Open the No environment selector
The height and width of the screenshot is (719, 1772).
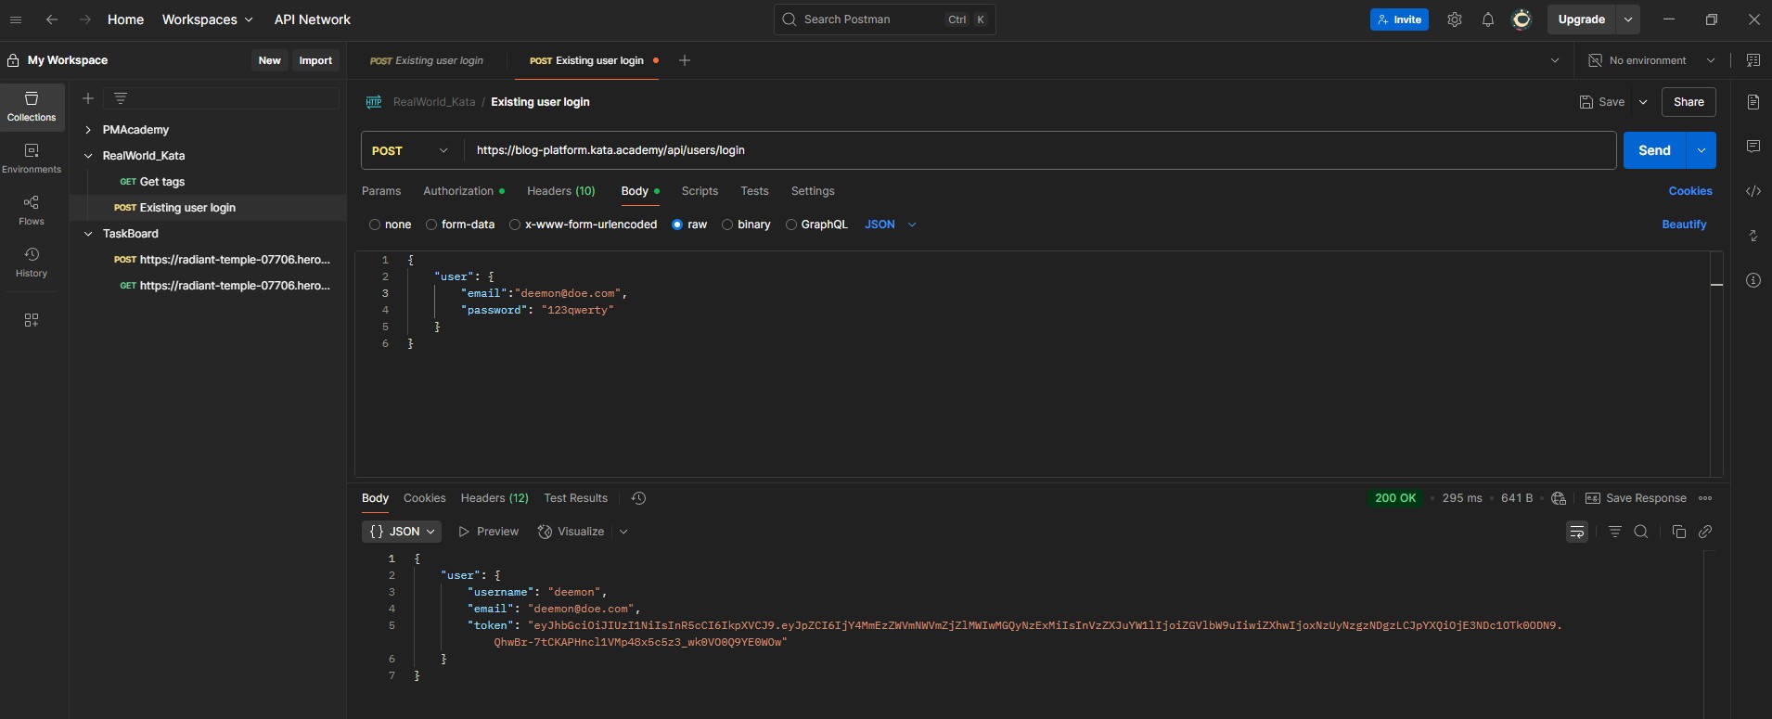(x=1651, y=60)
